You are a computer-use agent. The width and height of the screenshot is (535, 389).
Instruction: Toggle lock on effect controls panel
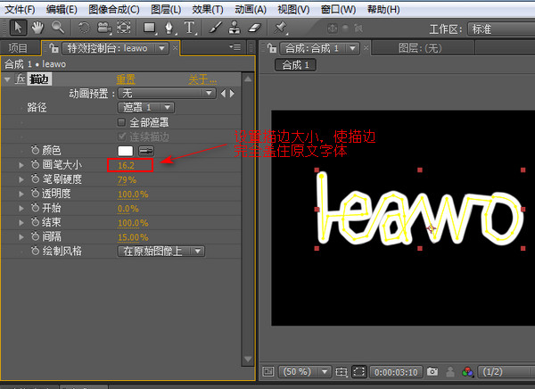point(53,48)
